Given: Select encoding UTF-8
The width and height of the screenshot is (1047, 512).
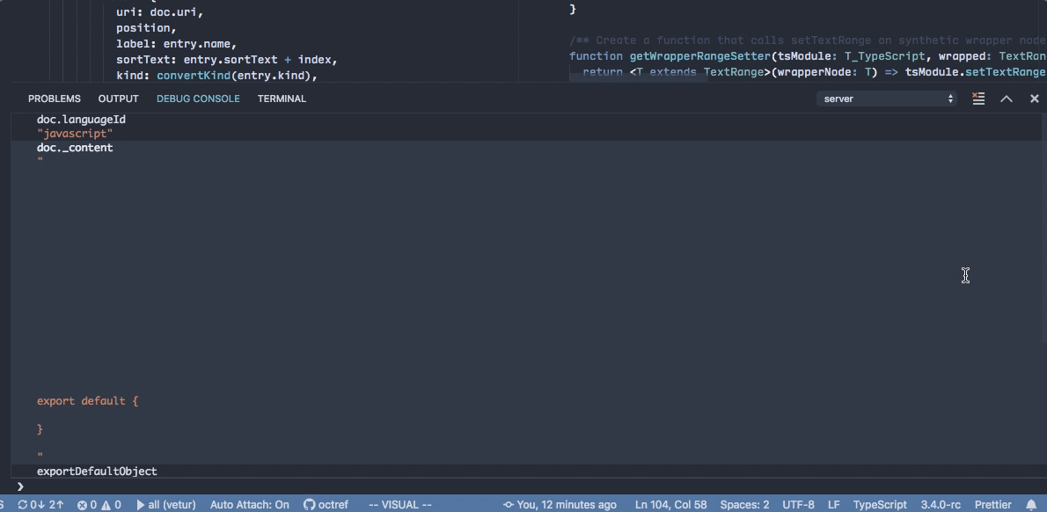Looking at the screenshot, I should [798, 505].
